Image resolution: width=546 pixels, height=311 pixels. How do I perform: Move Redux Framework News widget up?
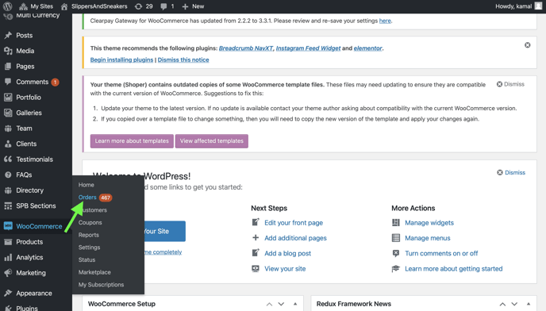click(x=502, y=304)
